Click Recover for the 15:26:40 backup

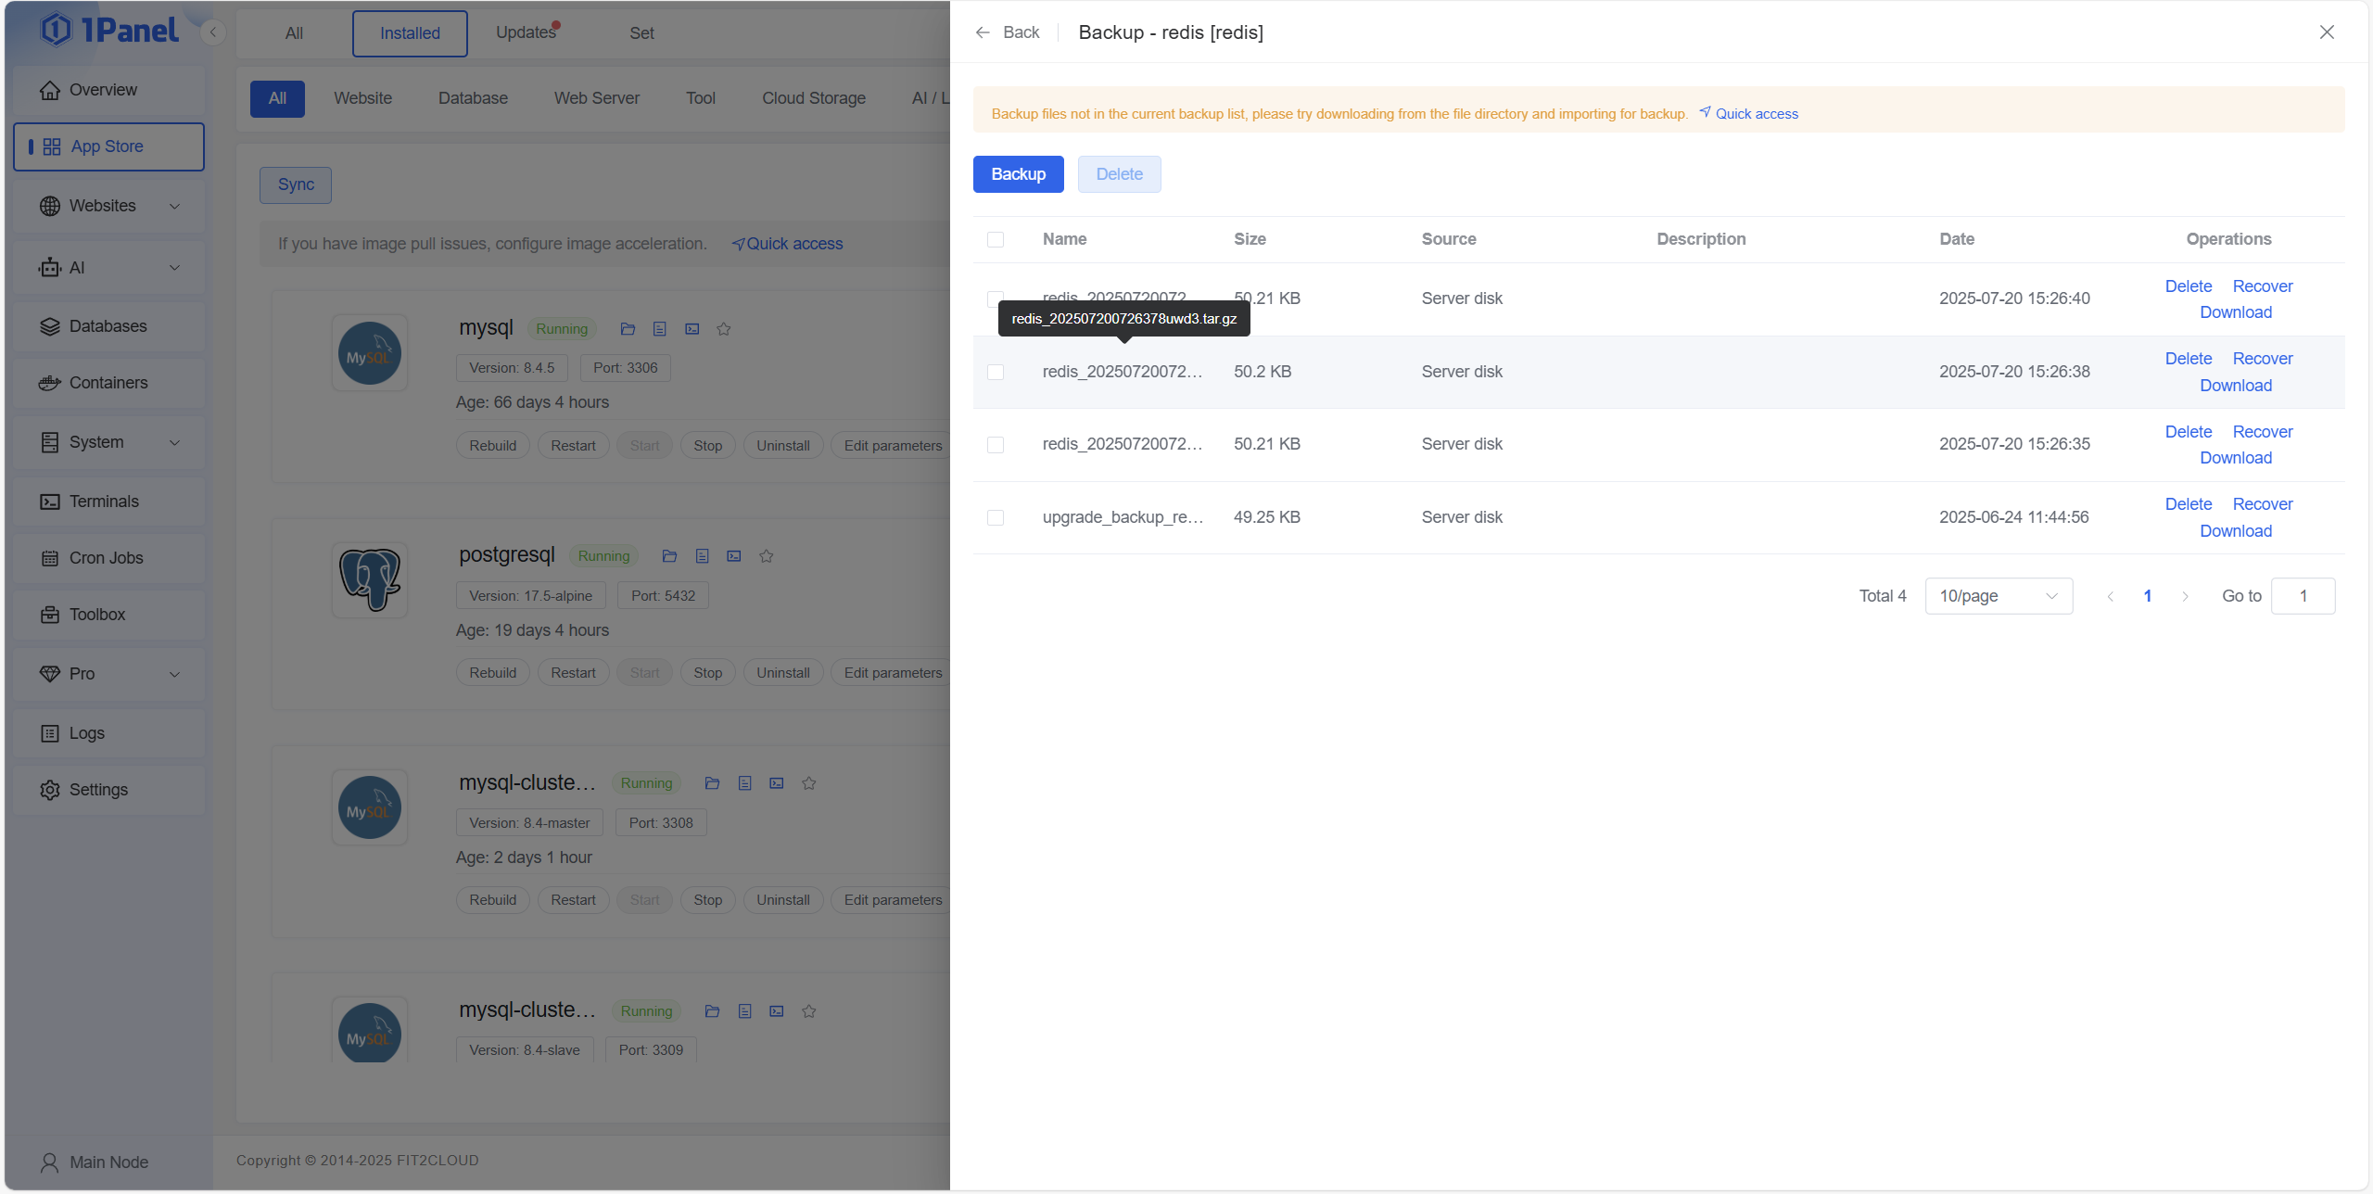[2262, 286]
